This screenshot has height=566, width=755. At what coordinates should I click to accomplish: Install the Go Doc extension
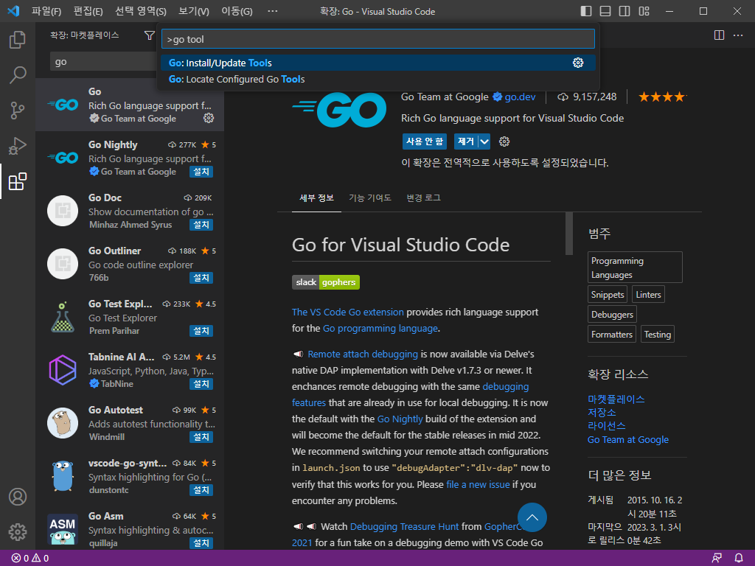point(201,224)
